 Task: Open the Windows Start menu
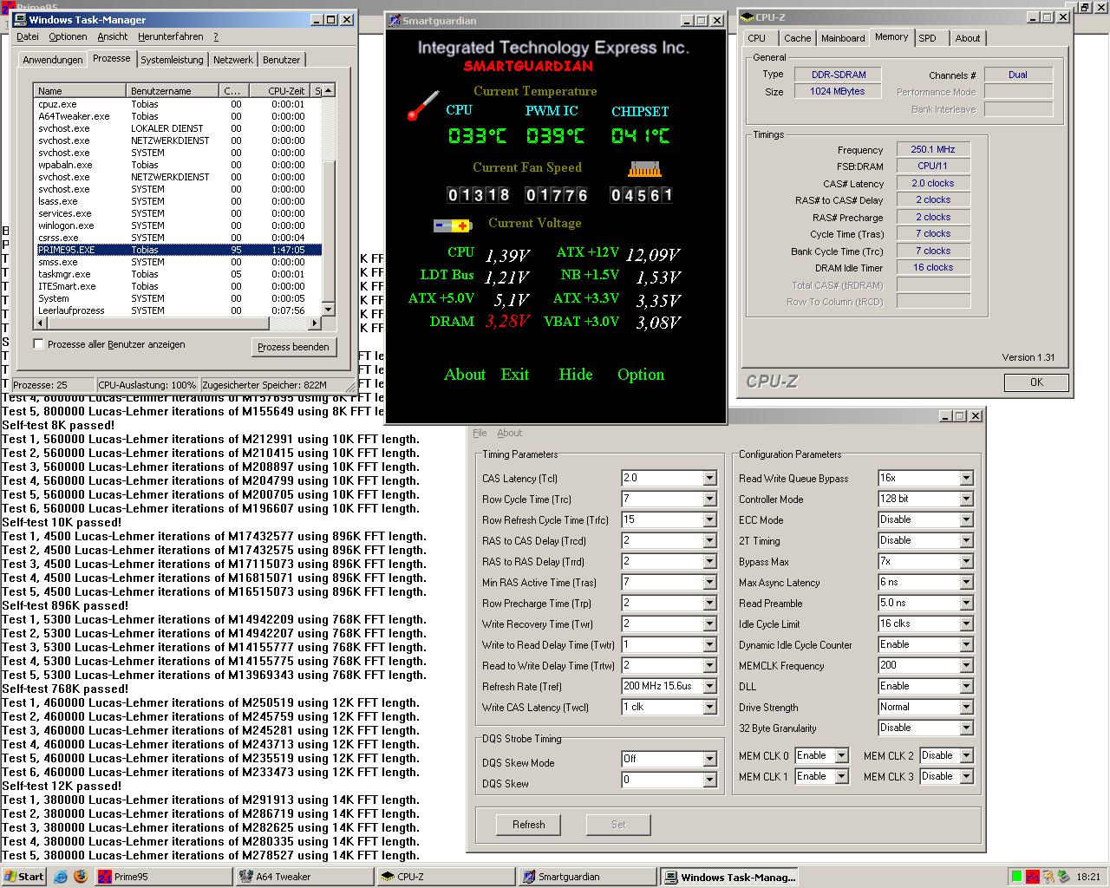pyautogui.click(x=23, y=877)
